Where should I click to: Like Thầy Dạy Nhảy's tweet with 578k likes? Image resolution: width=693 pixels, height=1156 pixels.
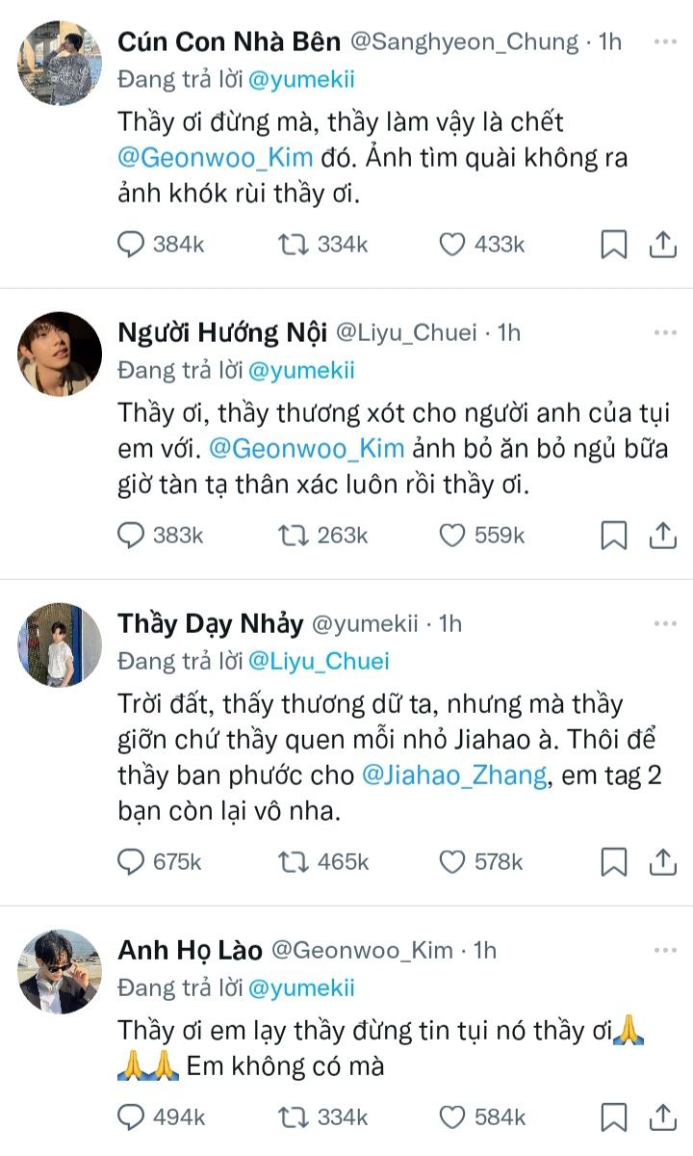click(452, 861)
